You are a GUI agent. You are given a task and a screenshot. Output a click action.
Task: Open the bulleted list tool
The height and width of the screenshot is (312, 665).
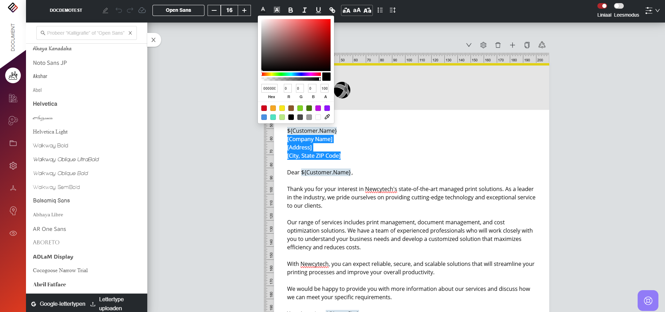tap(380, 10)
